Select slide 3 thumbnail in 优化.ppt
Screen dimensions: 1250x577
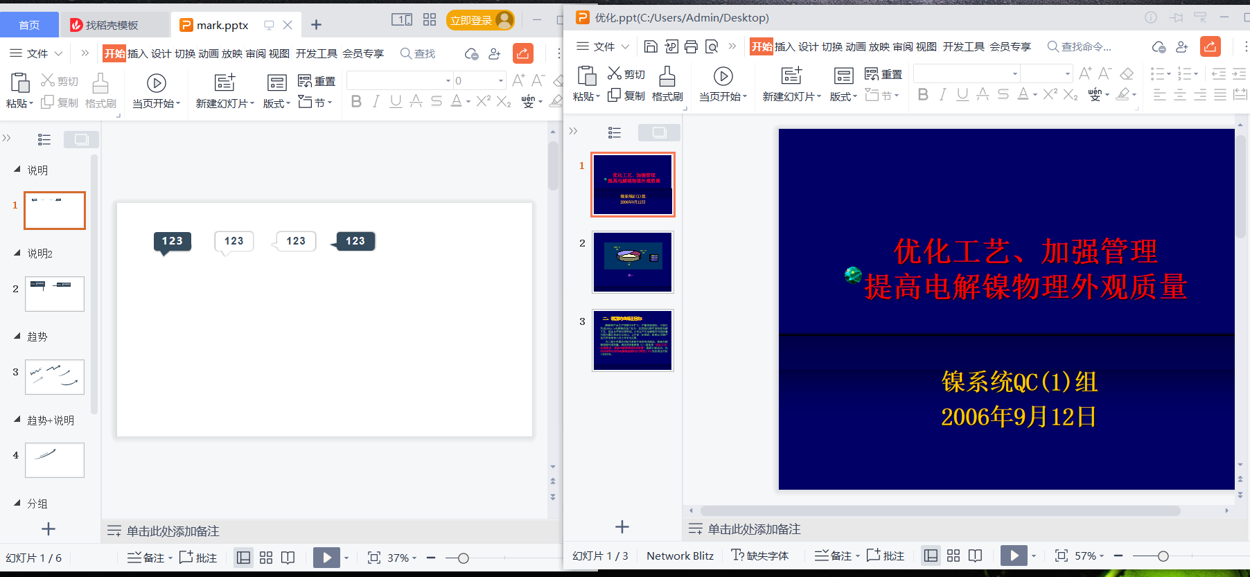pos(632,340)
